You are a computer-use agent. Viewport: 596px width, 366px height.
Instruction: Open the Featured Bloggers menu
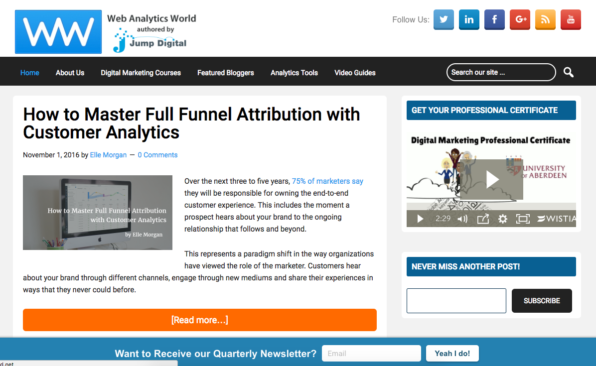pyautogui.click(x=225, y=73)
